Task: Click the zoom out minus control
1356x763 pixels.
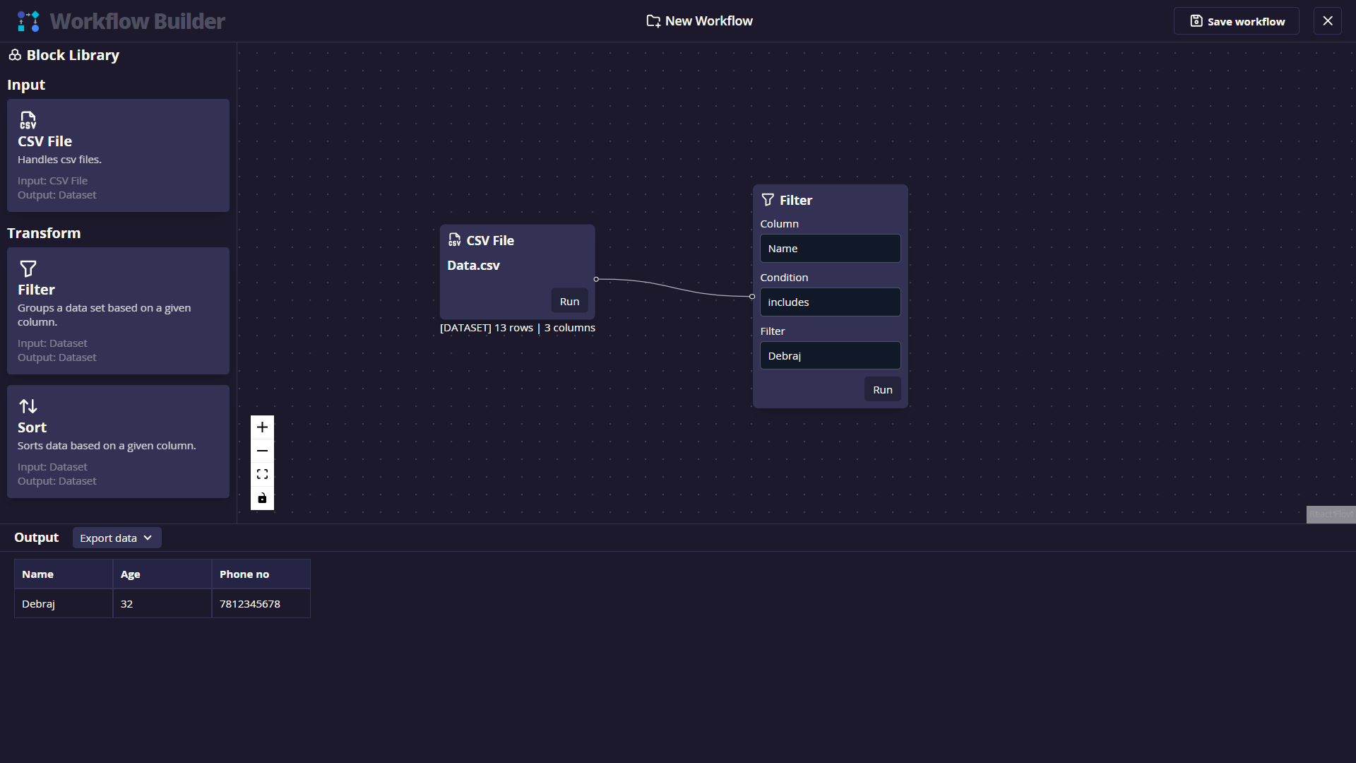Action: [262, 451]
